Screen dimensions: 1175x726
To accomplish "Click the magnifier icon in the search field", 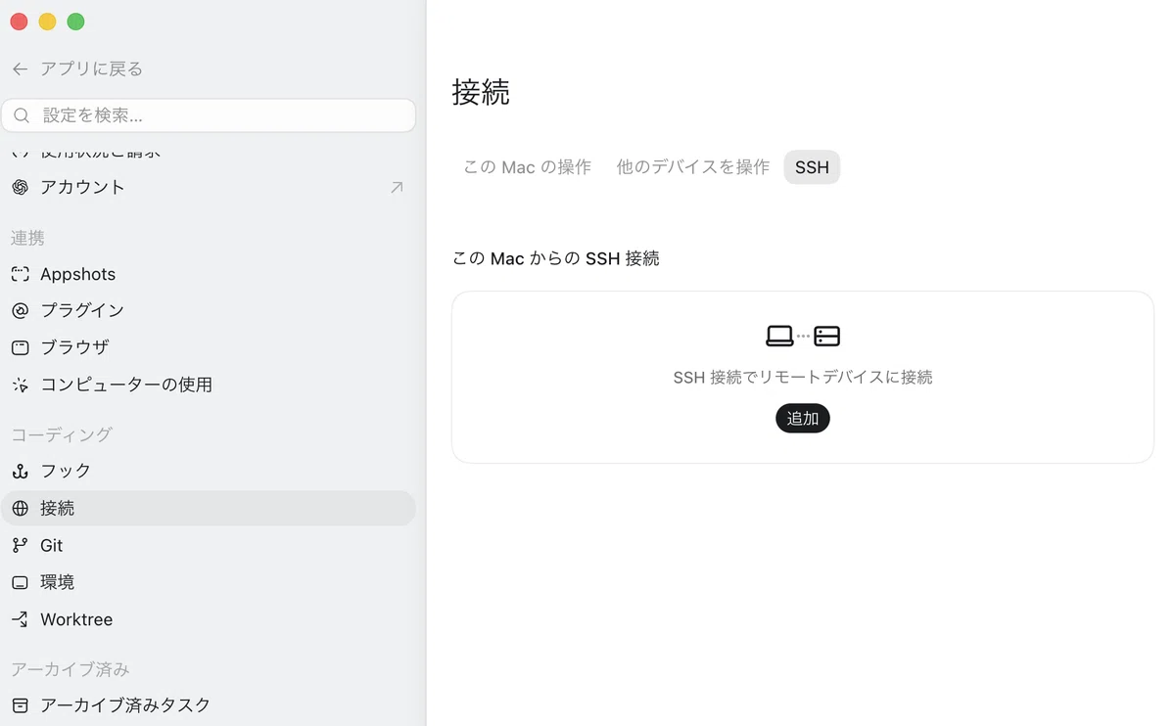I will tap(22, 115).
